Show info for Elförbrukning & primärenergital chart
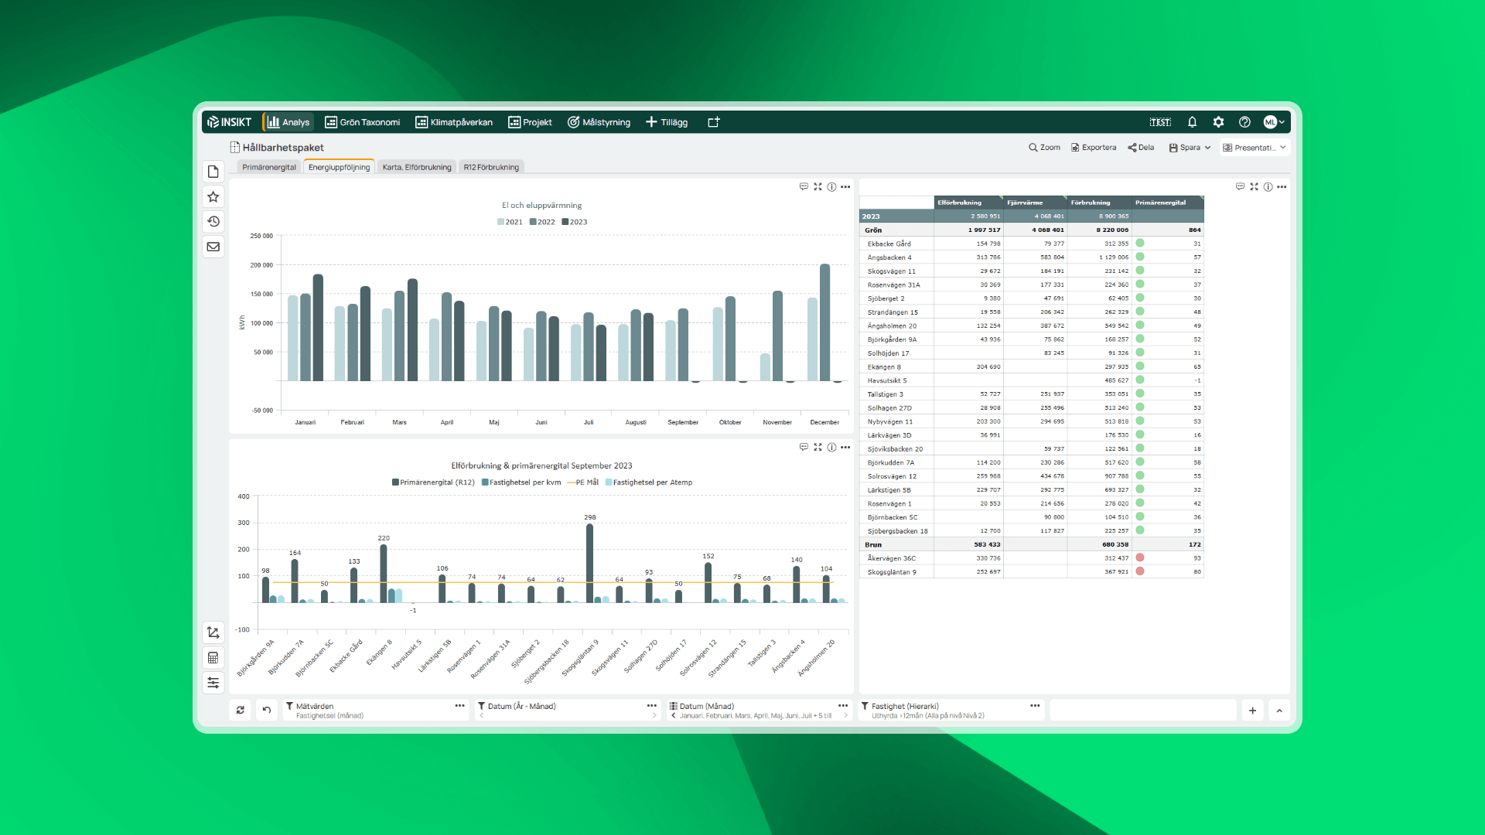 click(x=831, y=447)
